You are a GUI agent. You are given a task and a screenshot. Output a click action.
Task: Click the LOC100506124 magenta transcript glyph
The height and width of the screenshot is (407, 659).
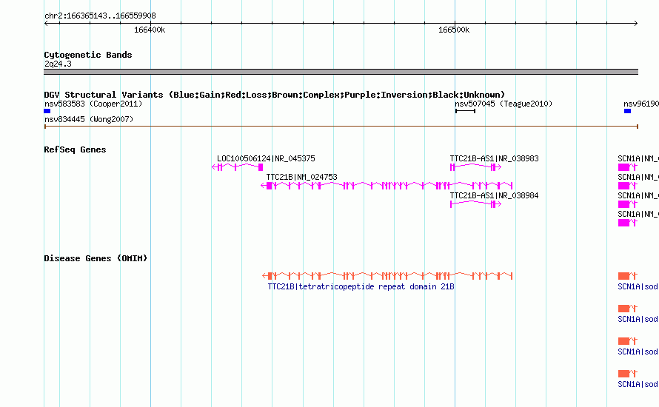238,167
